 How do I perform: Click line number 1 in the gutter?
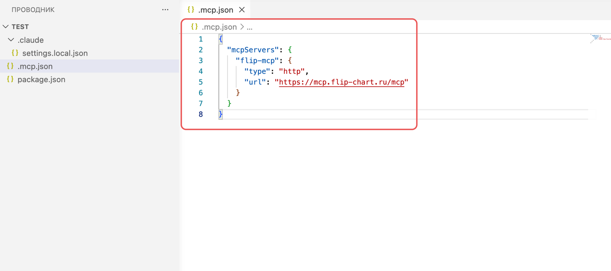200,39
